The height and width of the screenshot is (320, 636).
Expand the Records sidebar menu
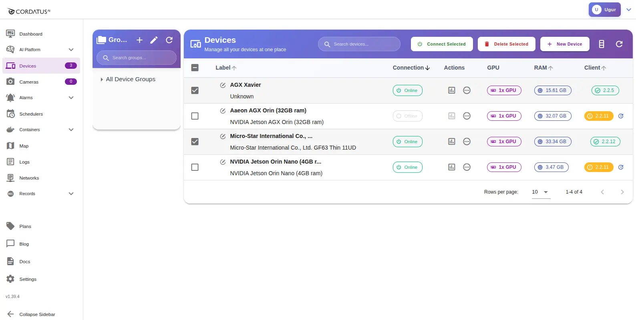click(41, 194)
